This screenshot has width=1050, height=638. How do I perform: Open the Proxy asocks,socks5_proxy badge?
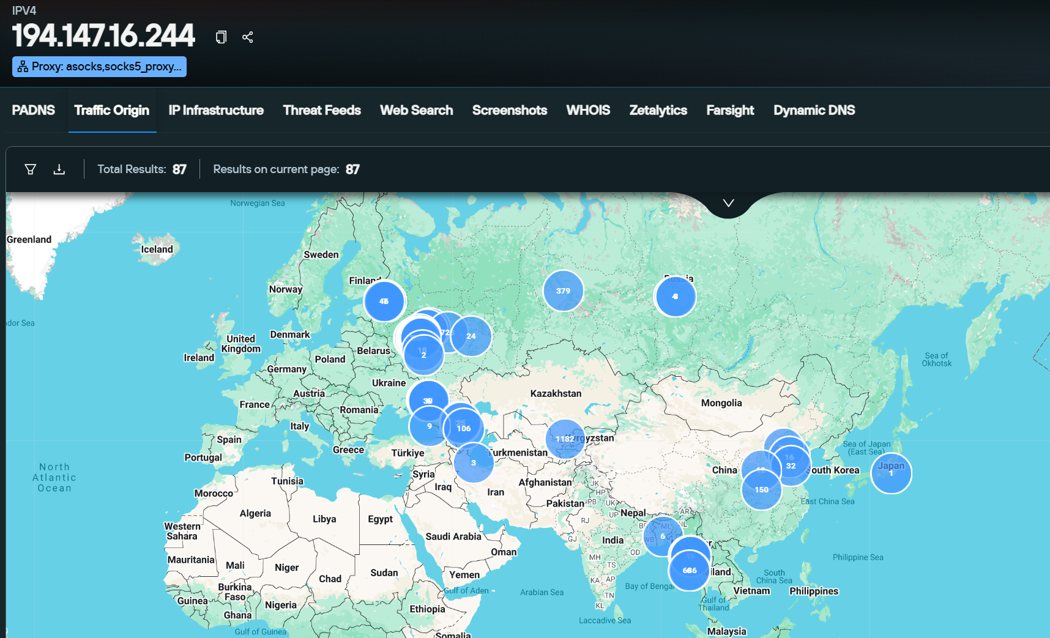point(99,65)
